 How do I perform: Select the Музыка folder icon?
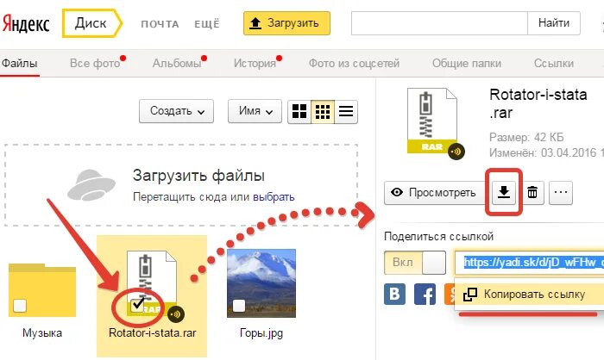pos(42,290)
